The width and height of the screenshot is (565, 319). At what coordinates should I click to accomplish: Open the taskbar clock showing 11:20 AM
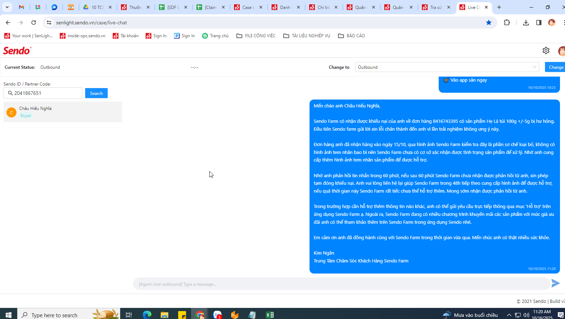tap(542, 315)
